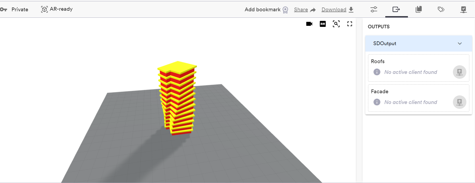Viewport: 475px width, 183px height.
Task: Enter fullscreen viewer mode
Action: pos(349,24)
